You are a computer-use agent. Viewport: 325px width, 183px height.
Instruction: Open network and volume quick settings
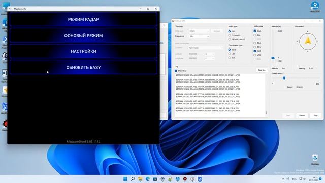303,179
